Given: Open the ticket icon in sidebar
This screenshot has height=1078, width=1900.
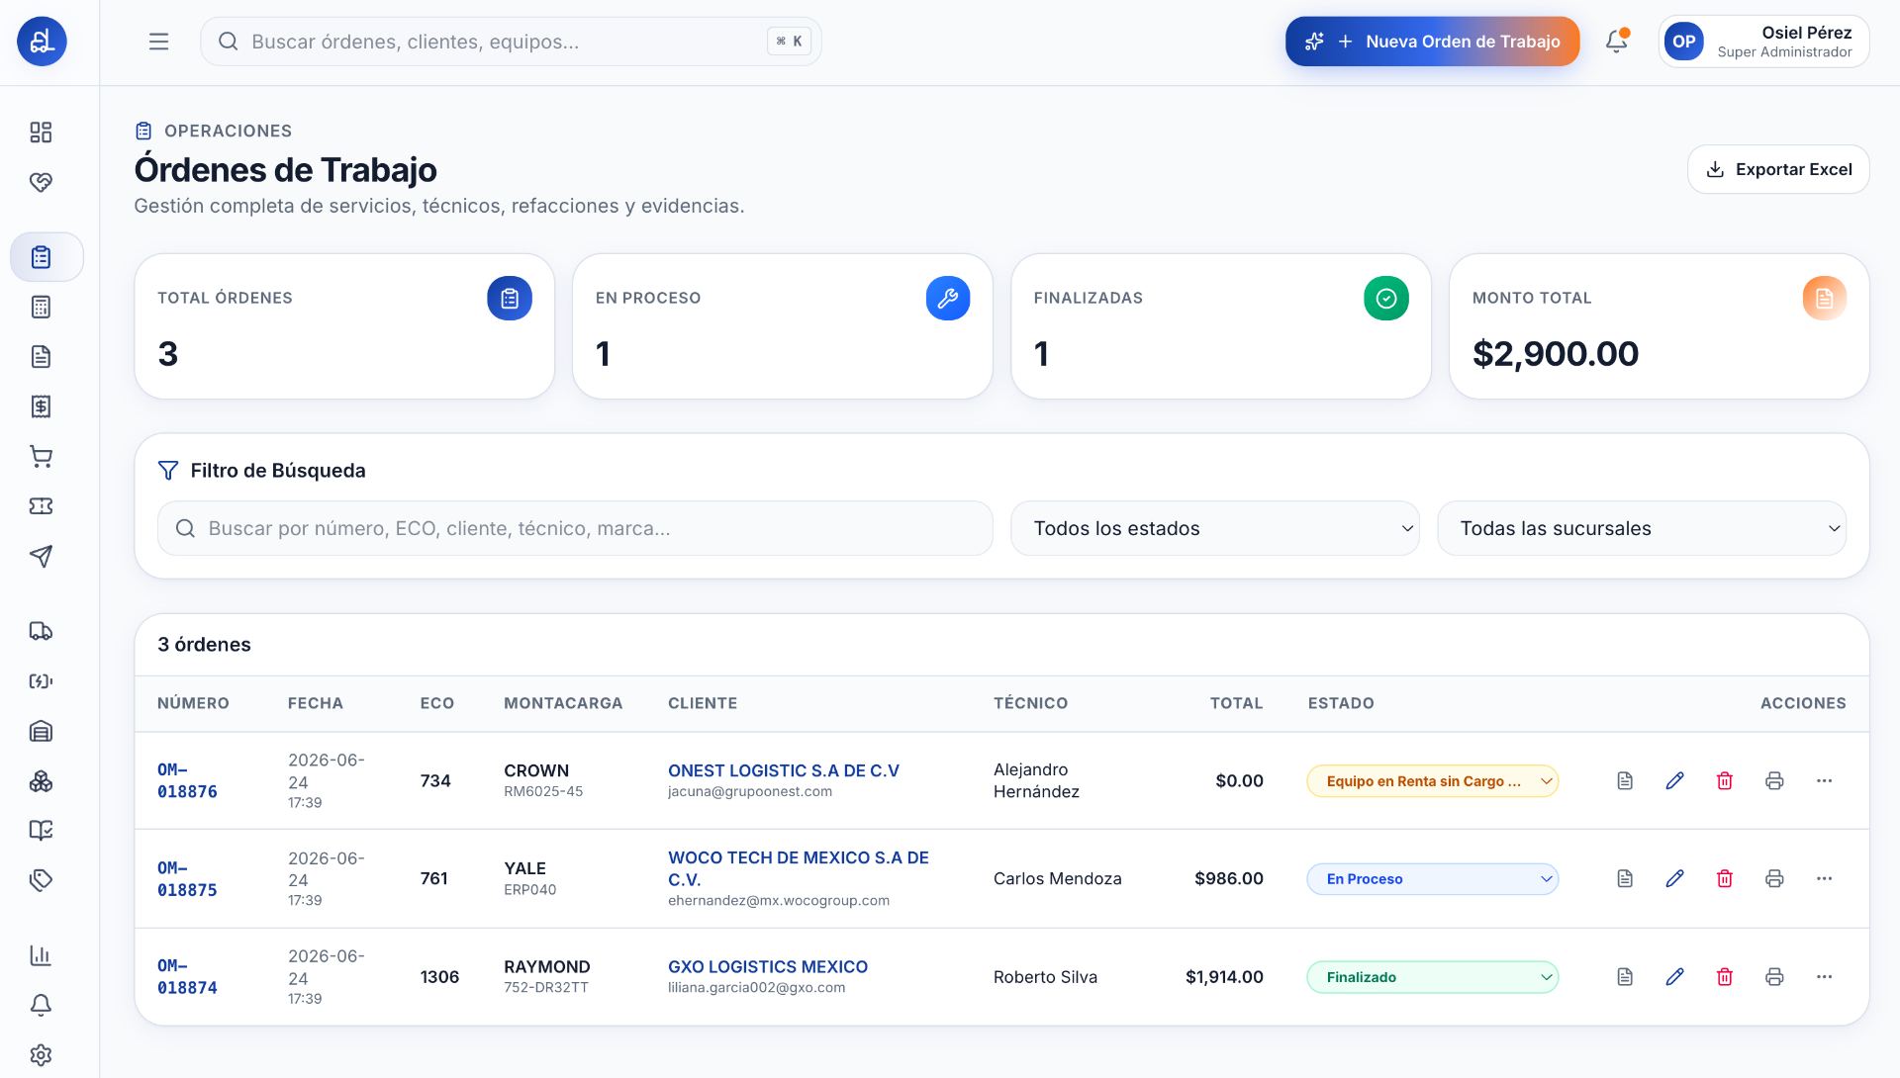Looking at the screenshot, I should coord(41,506).
